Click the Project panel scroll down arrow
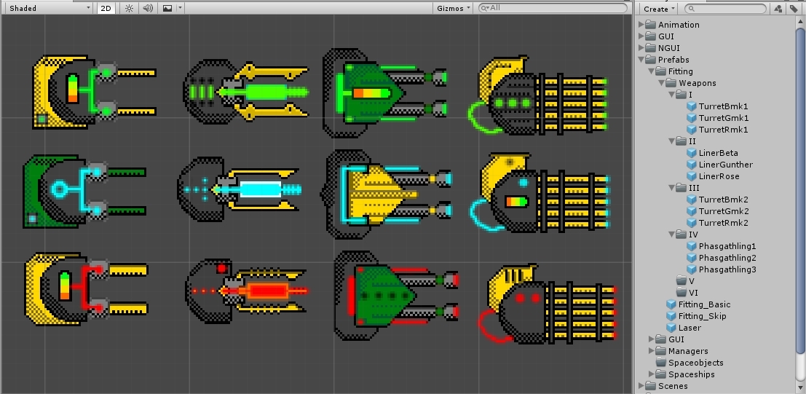This screenshot has height=394, width=806. [800, 388]
